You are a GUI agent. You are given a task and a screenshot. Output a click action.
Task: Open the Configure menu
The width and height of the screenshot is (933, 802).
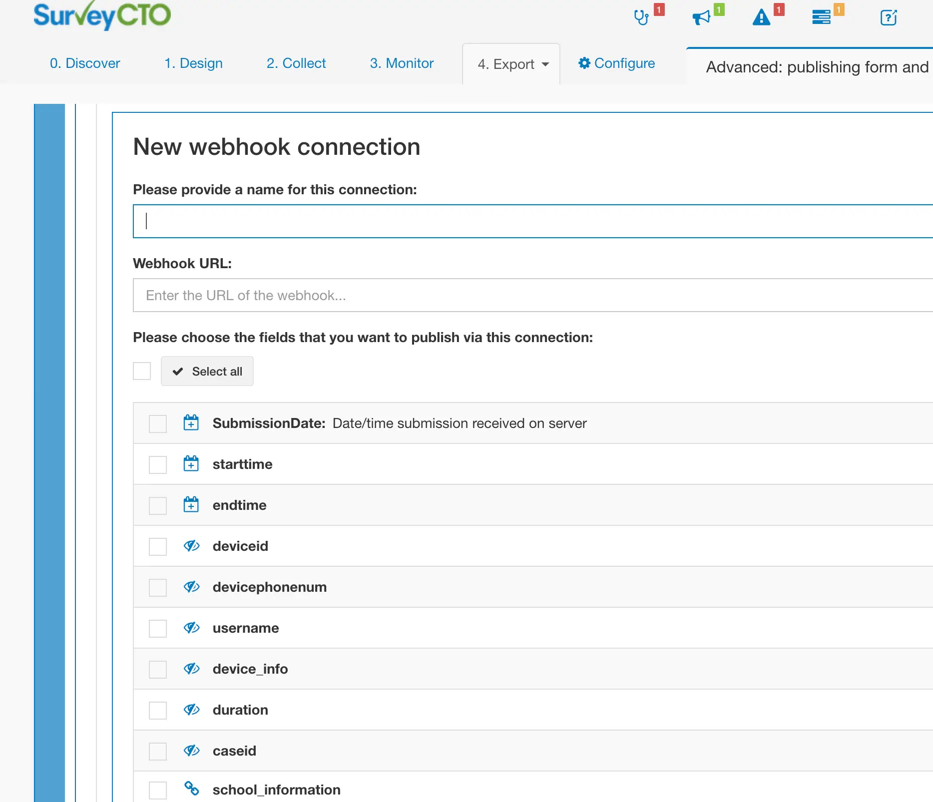point(617,63)
